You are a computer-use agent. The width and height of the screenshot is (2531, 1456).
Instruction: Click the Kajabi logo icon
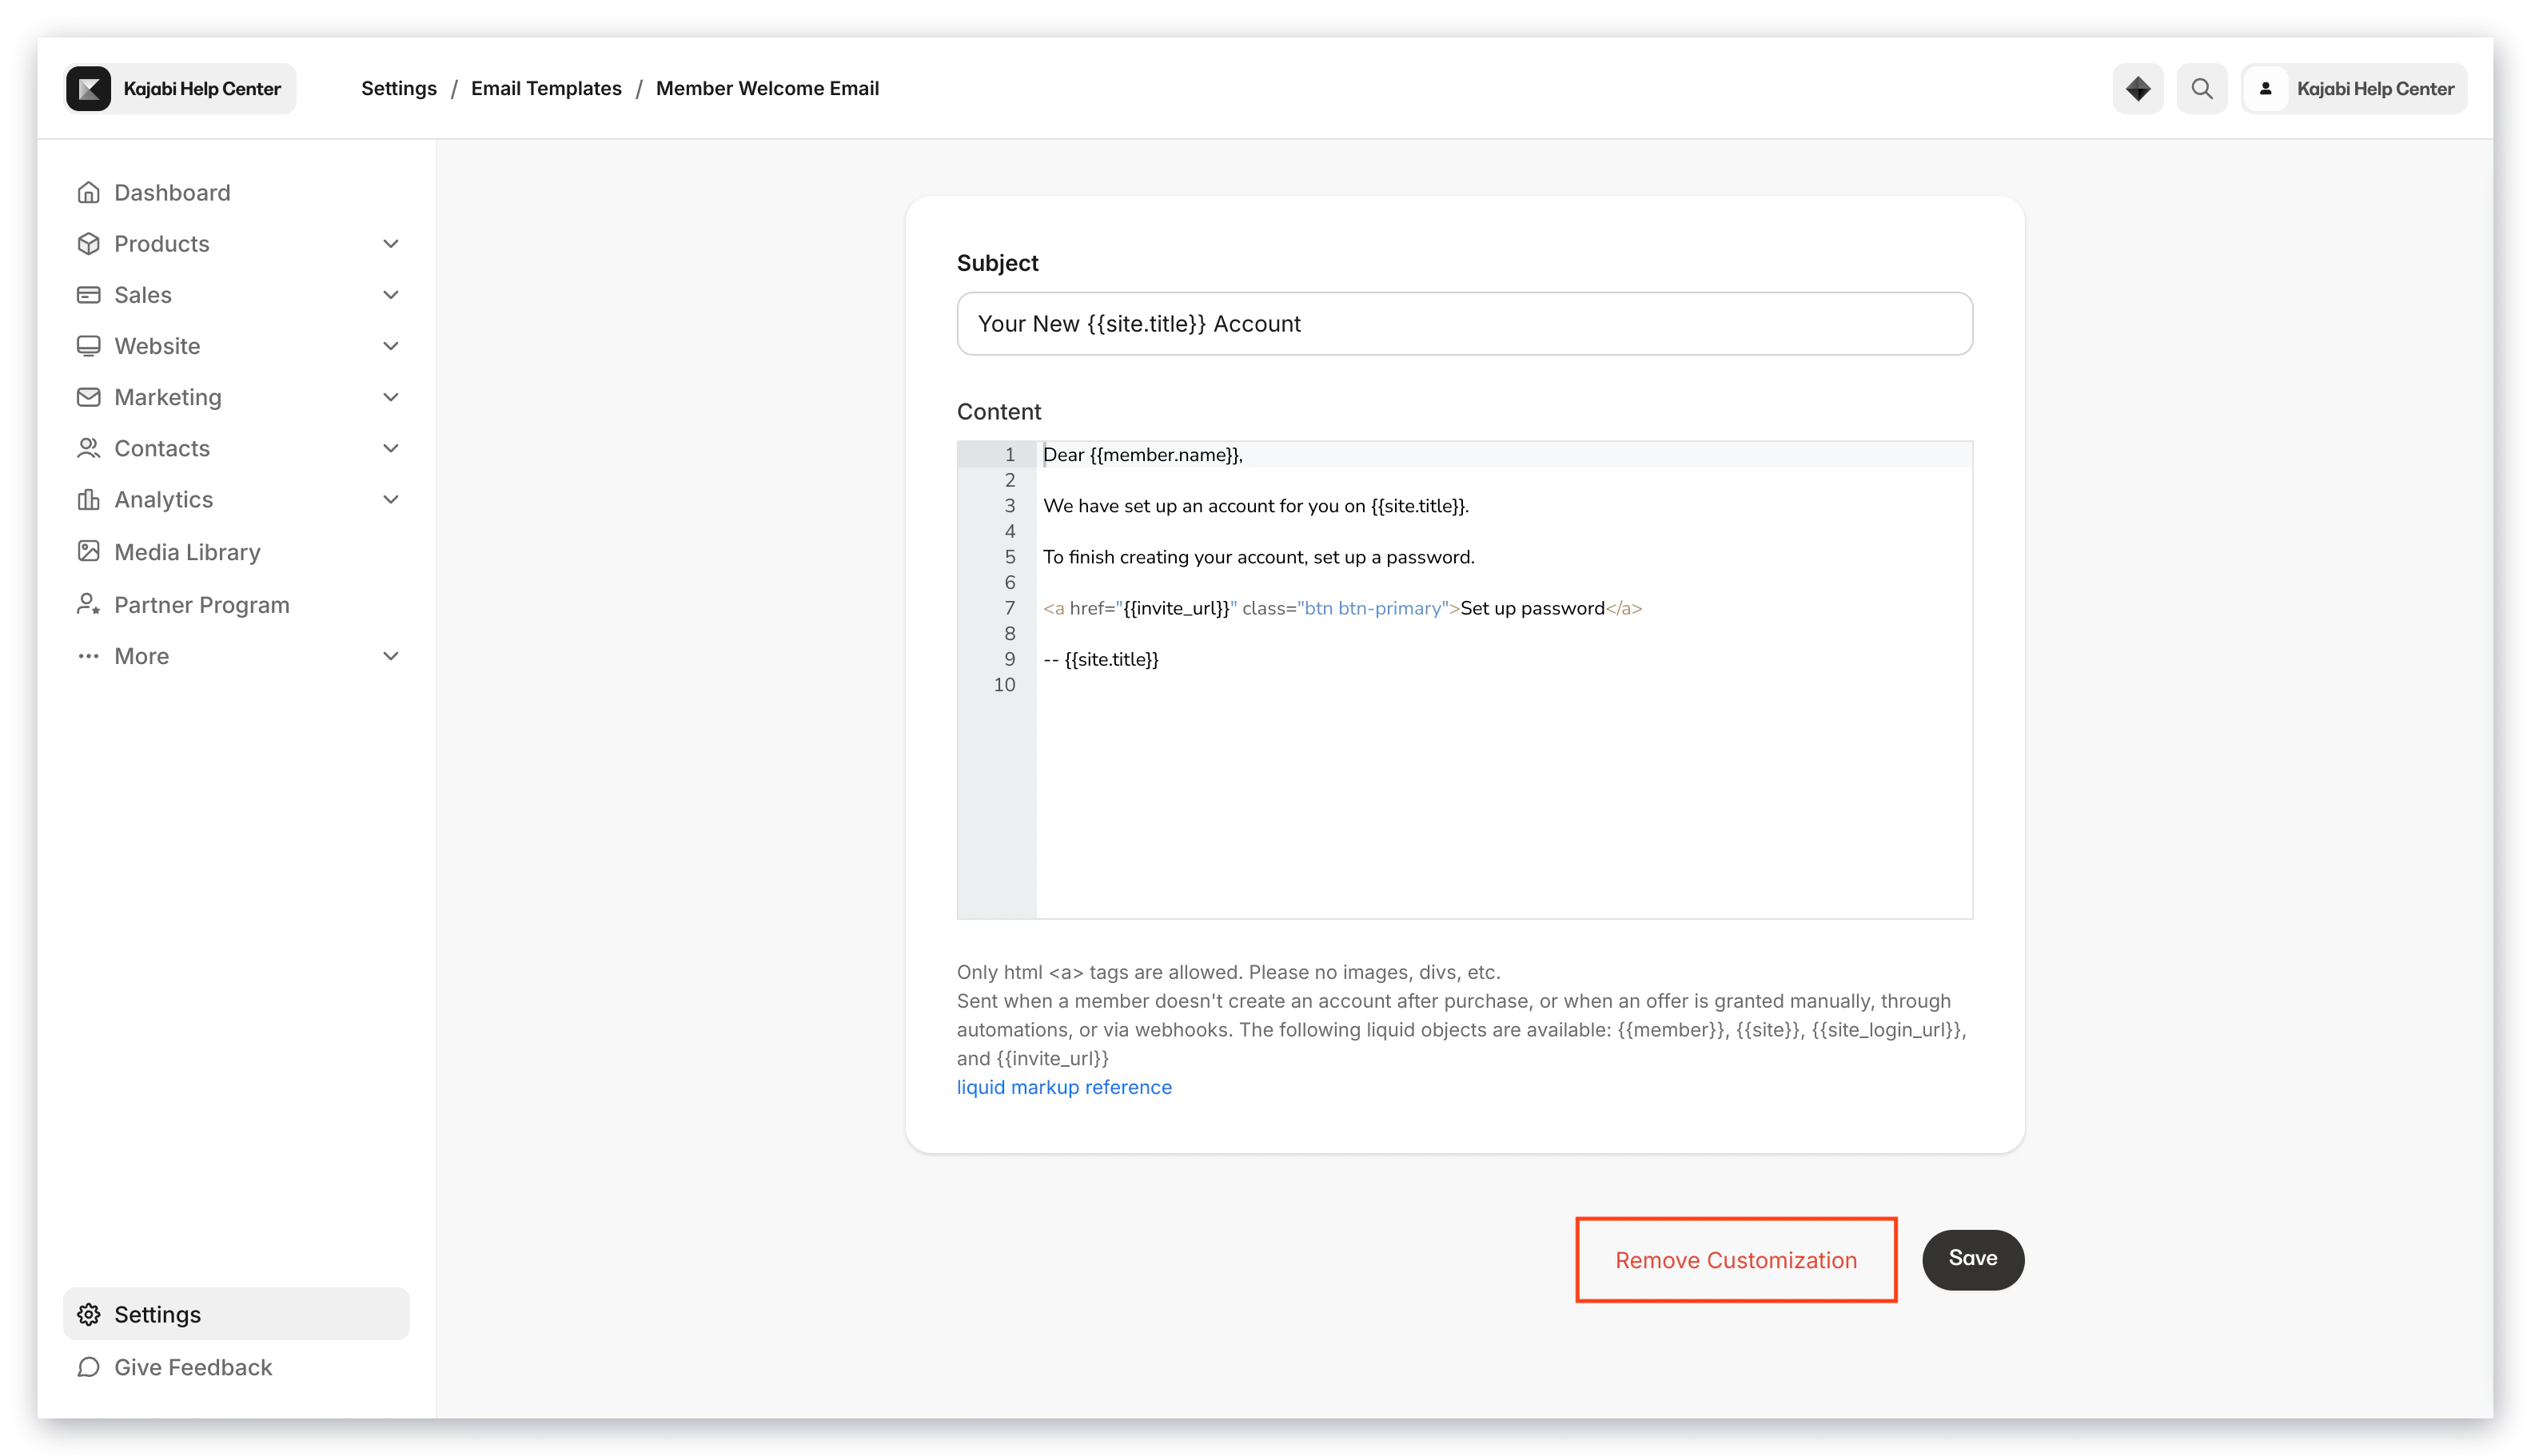click(x=88, y=88)
